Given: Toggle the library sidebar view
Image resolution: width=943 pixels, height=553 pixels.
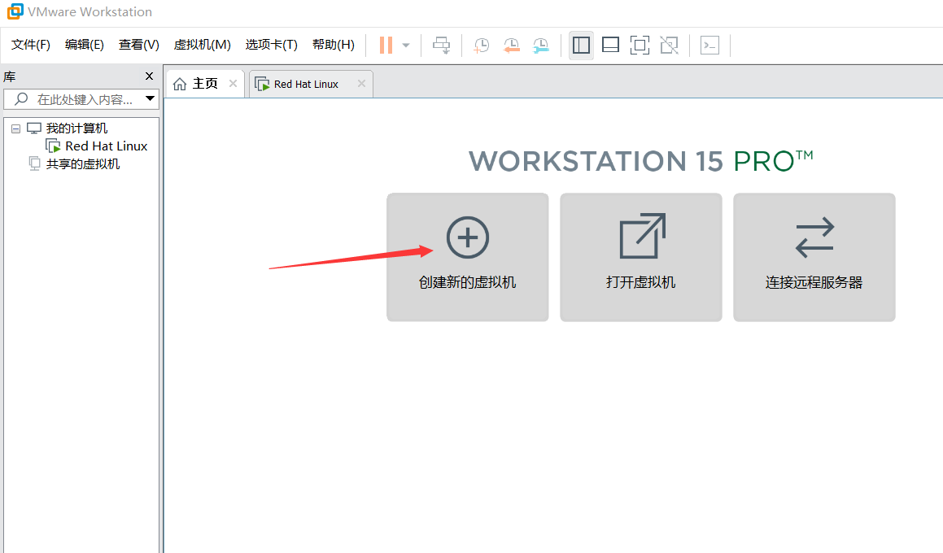Looking at the screenshot, I should click(581, 45).
